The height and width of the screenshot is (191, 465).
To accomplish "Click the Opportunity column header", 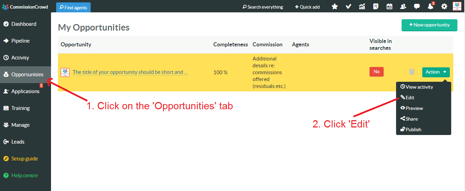I will (76, 44).
